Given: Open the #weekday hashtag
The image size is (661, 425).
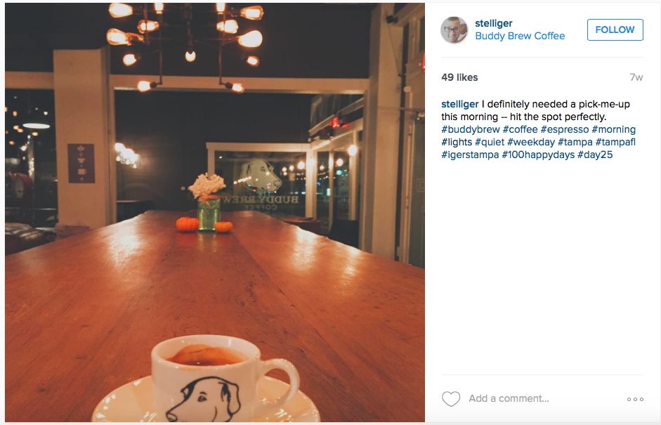Looking at the screenshot, I should (531, 142).
